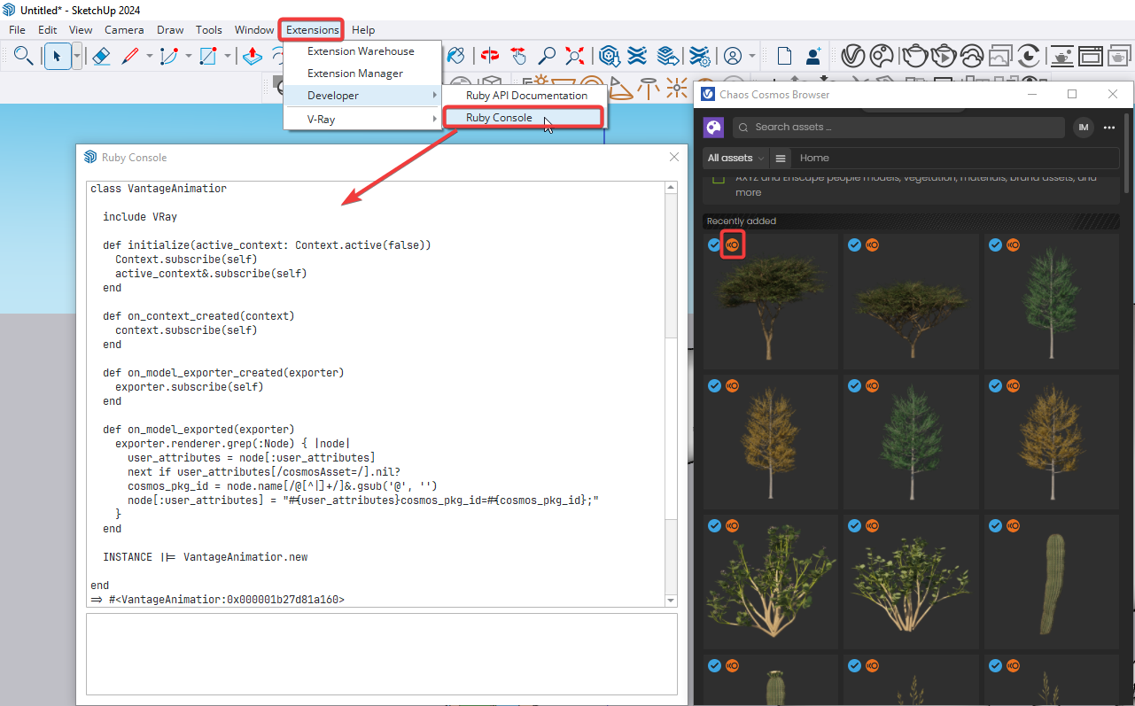Open the V-Ray Asset Editor
The width and height of the screenshot is (1135, 706).
[852, 56]
